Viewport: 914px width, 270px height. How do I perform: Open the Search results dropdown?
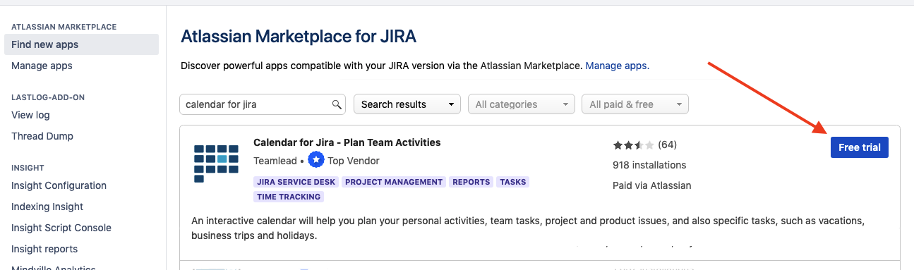(x=407, y=104)
